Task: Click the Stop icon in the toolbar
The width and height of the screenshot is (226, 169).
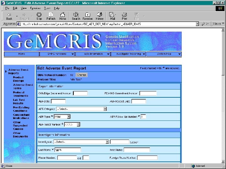Action: click(x=39, y=15)
